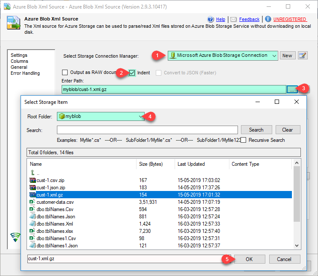
Task: Click the connection icon inside storage dropdown
Action: (x=172, y=56)
